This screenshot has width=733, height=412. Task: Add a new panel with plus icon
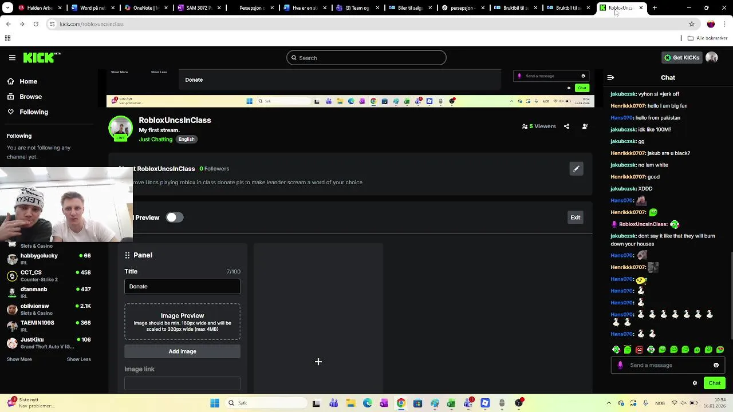point(318,362)
